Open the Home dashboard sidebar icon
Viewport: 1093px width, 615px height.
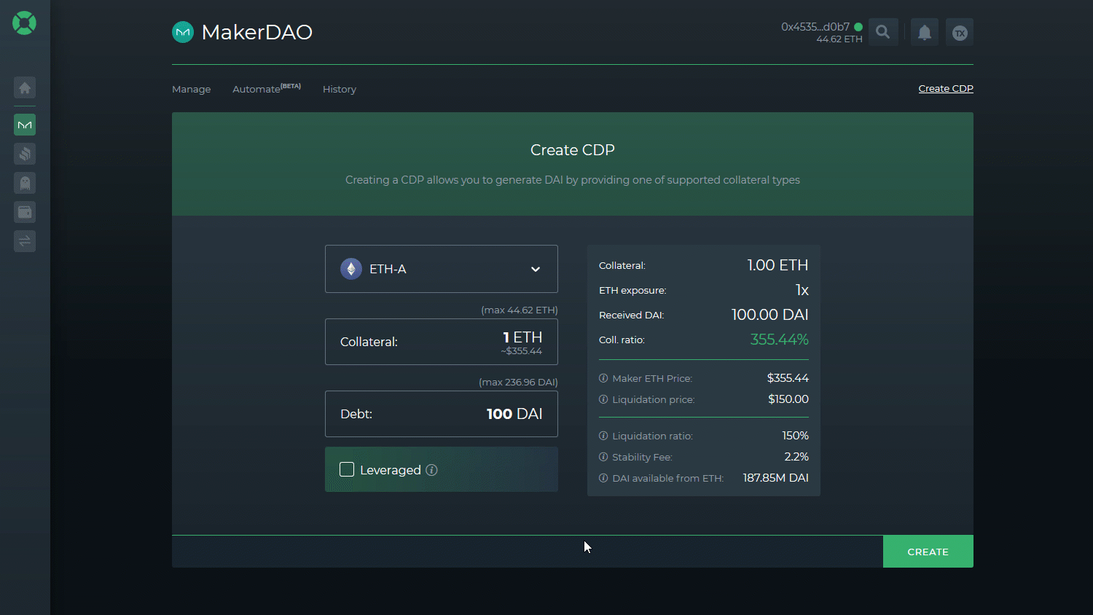point(25,88)
